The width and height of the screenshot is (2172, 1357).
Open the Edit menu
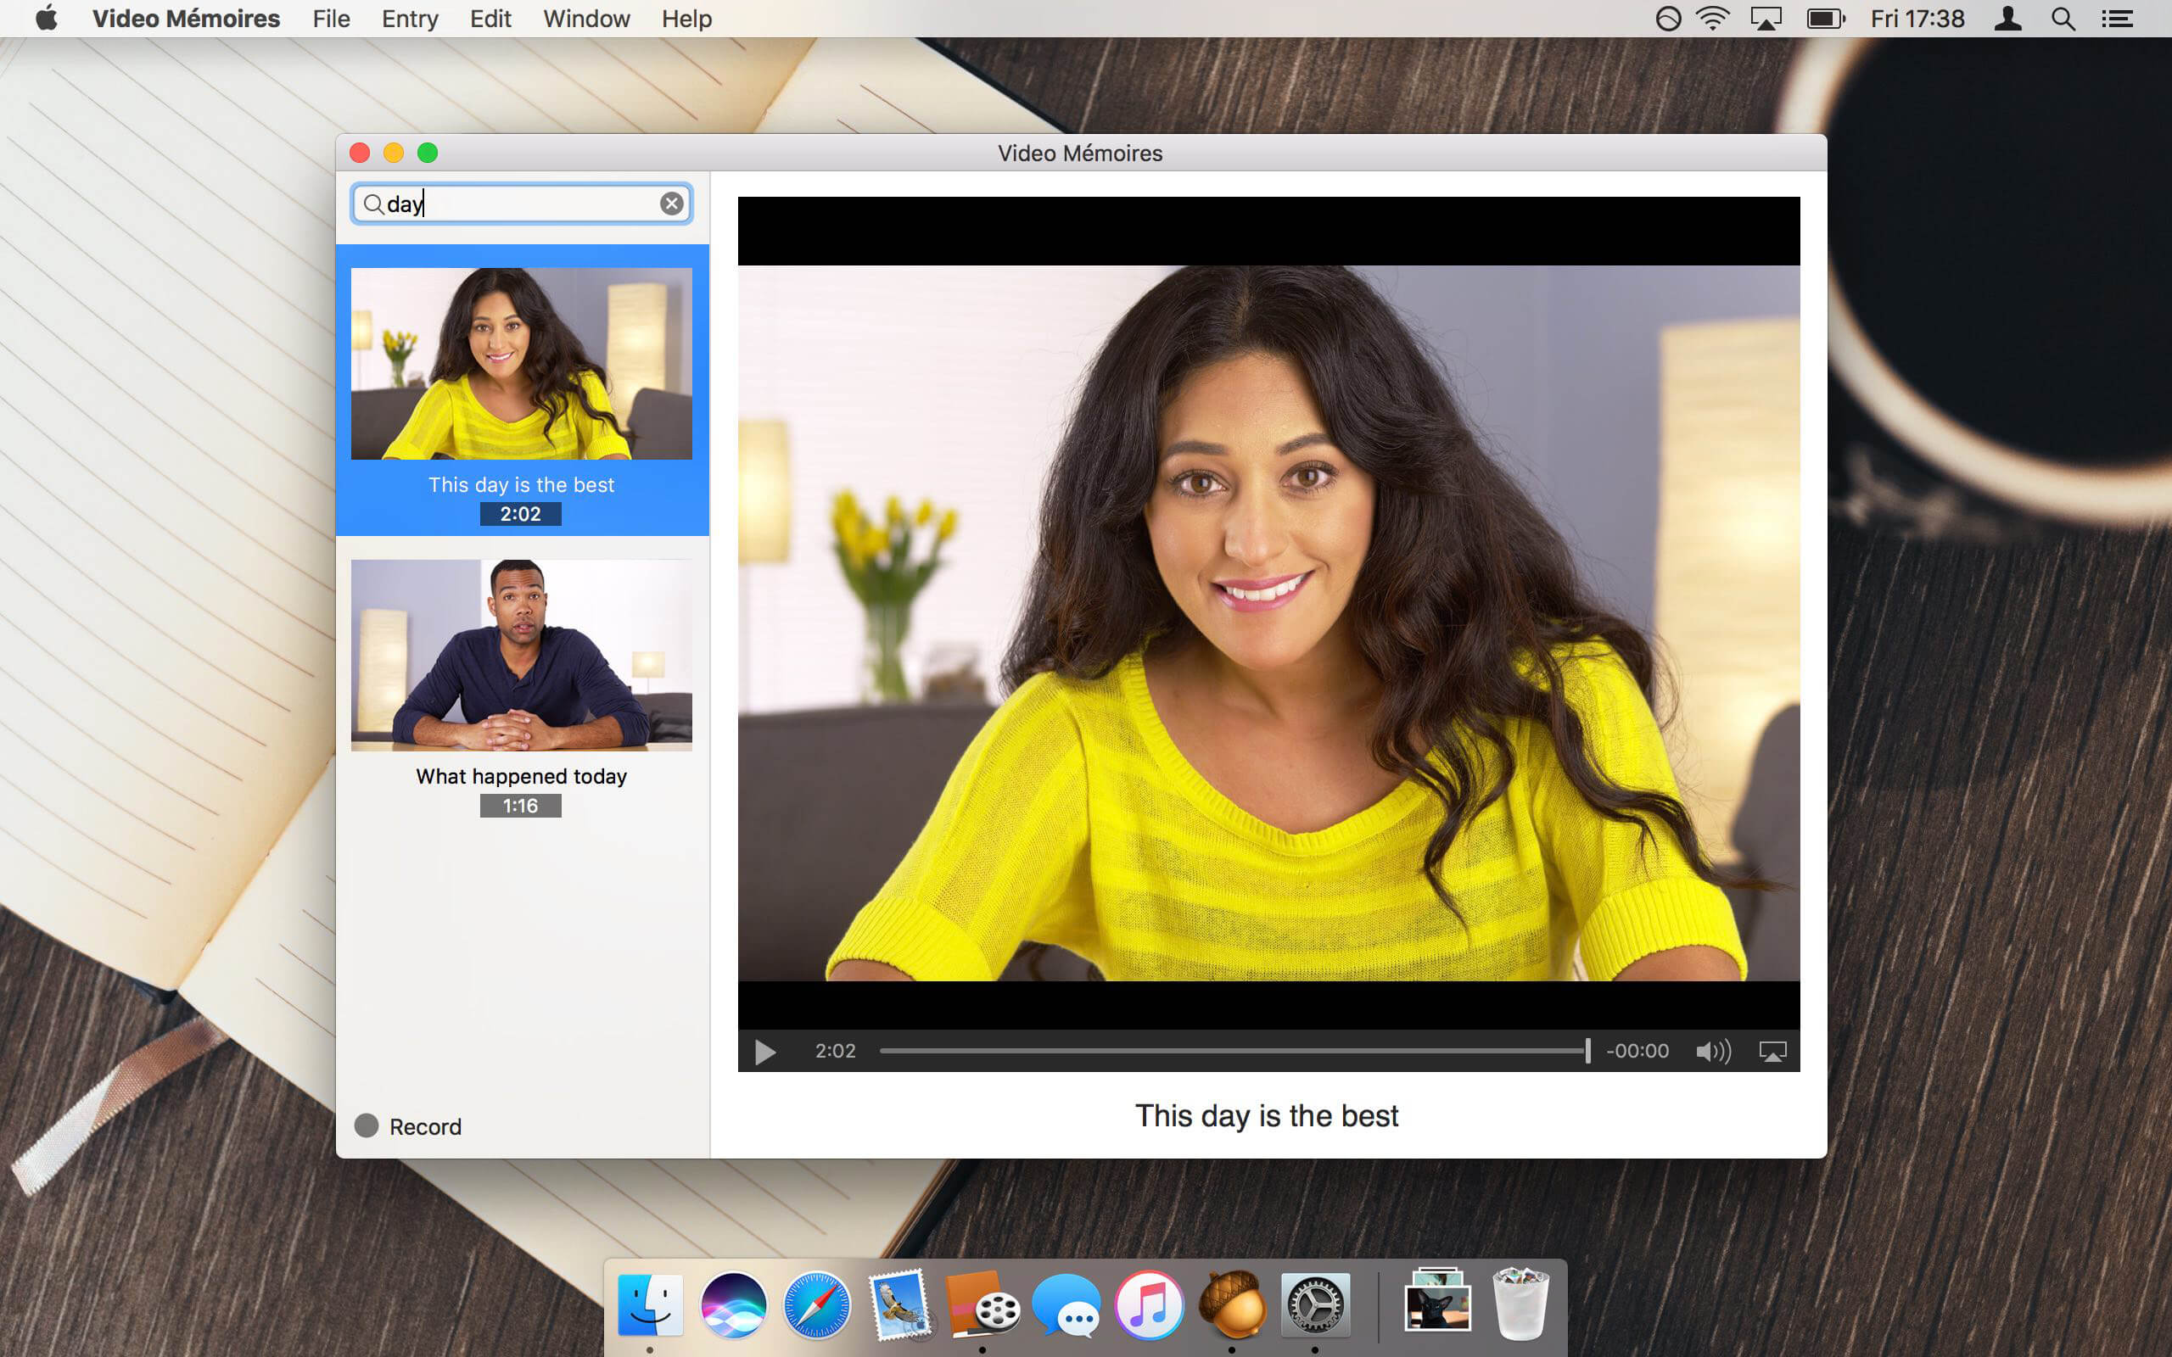(x=490, y=19)
